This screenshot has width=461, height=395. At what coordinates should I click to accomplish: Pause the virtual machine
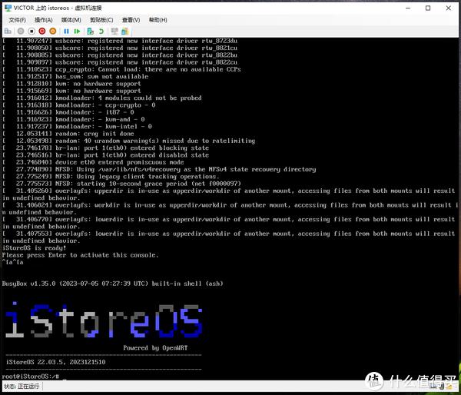66,32
